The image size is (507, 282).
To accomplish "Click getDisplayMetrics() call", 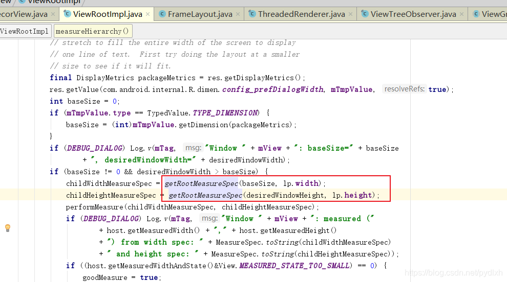I will [x=263, y=78].
